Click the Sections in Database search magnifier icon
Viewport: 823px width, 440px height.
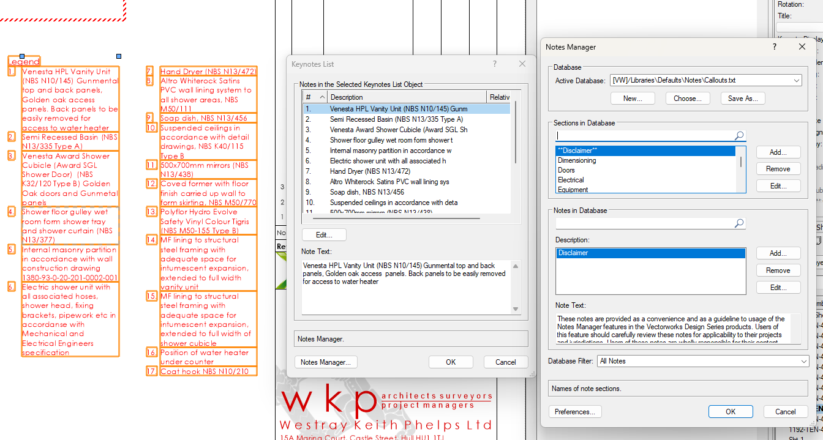click(738, 135)
